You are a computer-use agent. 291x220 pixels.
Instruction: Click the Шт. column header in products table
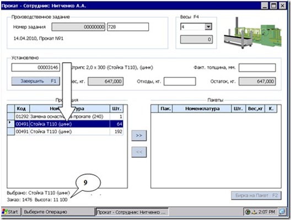tap(116, 109)
